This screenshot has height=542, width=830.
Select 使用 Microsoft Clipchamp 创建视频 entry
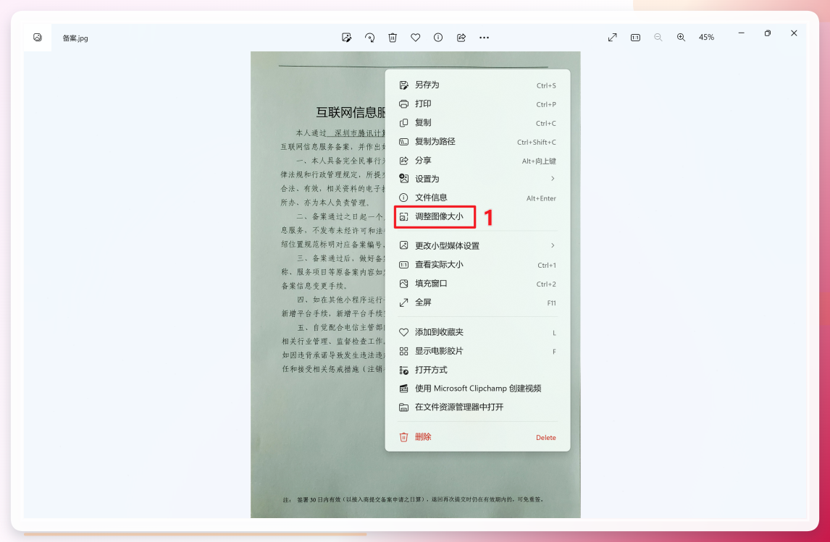point(477,389)
